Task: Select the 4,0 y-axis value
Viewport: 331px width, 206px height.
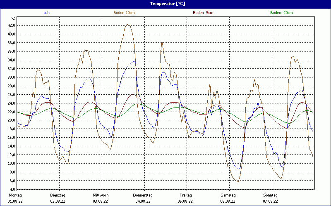Action: pyautogui.click(x=12, y=189)
